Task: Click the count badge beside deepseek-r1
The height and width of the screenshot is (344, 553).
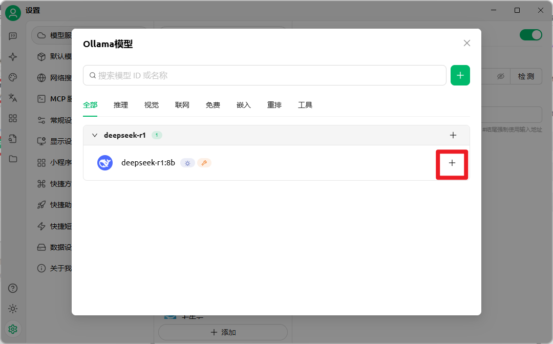Action: click(x=157, y=135)
